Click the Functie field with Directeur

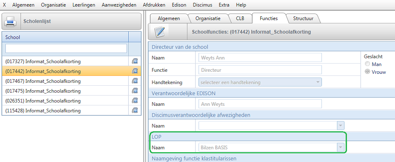pyautogui.click(x=260, y=70)
